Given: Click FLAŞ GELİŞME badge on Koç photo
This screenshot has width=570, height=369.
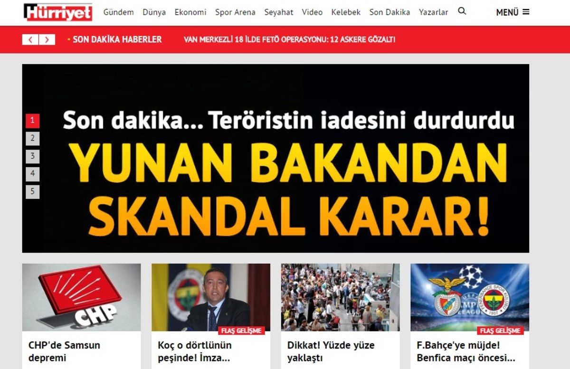Looking at the screenshot, I should (242, 331).
